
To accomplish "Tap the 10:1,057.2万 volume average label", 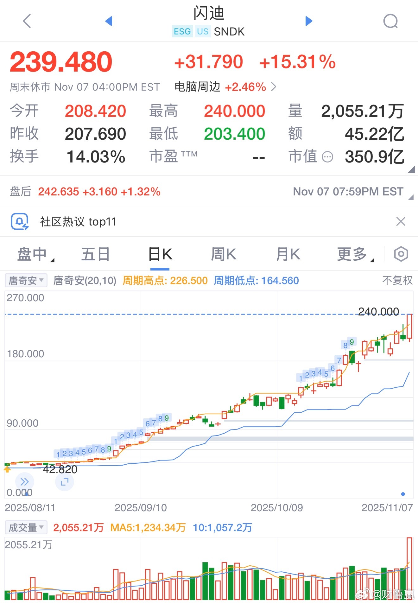I will [222, 527].
